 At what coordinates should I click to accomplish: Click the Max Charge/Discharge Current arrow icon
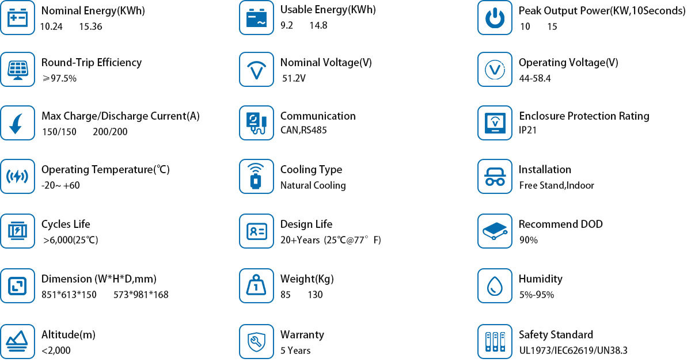tap(17, 123)
